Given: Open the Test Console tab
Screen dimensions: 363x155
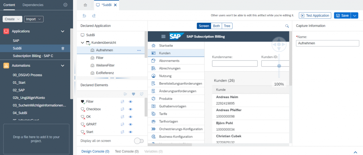Looking at the screenshot, I should [127, 151].
